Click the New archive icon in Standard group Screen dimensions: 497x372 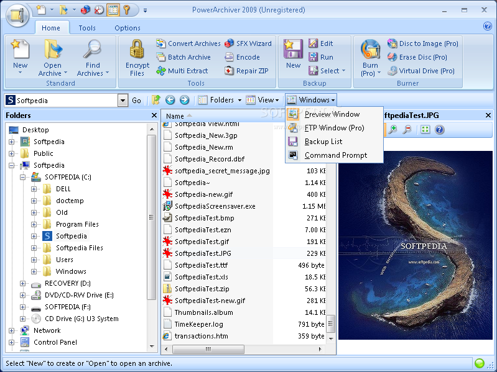point(21,49)
